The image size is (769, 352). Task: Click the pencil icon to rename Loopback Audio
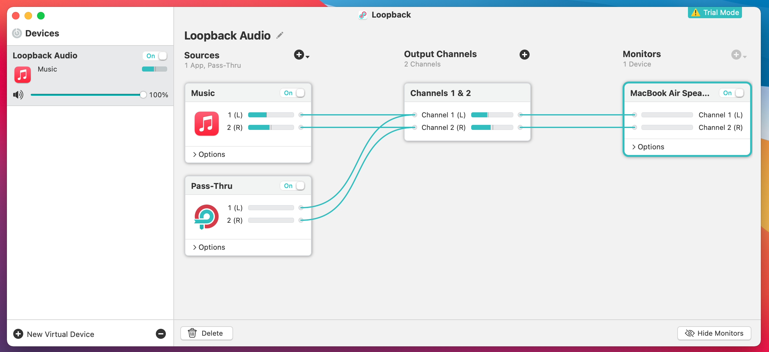click(x=280, y=35)
